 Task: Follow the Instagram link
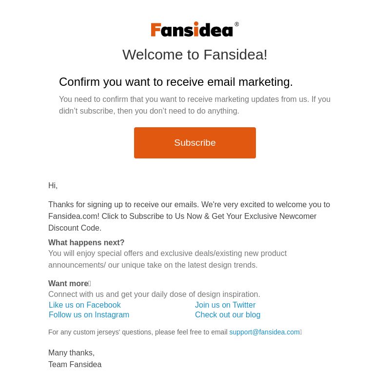pos(89,314)
